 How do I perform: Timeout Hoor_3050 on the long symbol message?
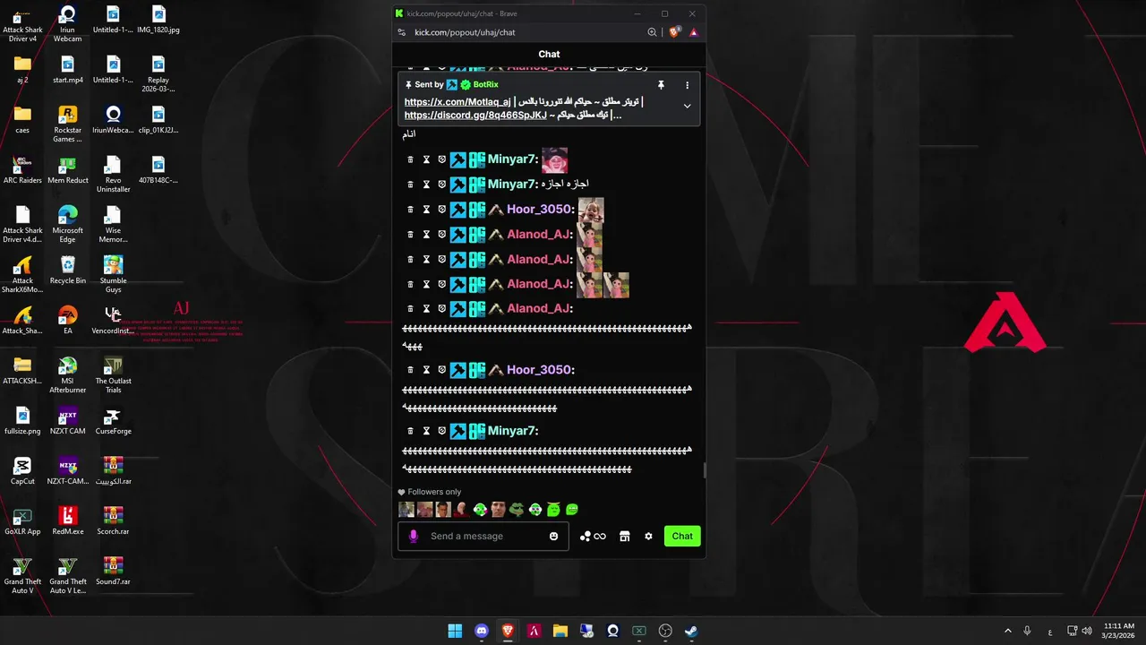click(x=426, y=370)
